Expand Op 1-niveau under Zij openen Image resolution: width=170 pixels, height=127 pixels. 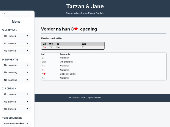(16, 94)
